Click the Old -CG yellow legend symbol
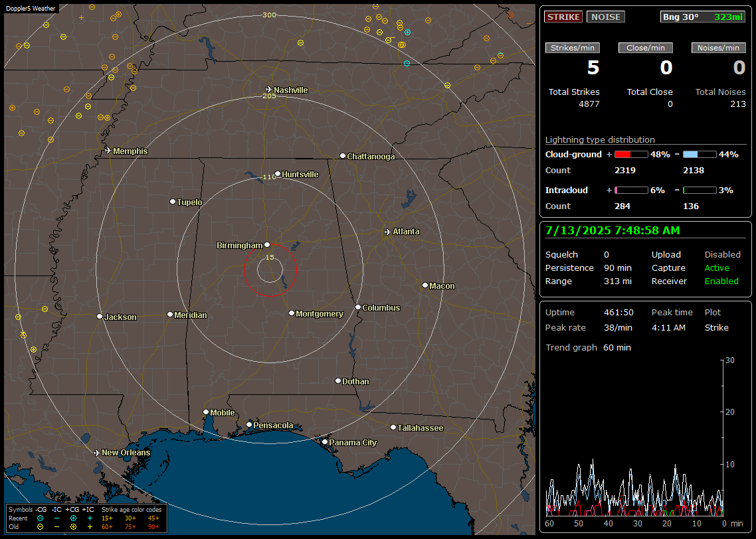The width and height of the screenshot is (756, 539). tap(41, 527)
